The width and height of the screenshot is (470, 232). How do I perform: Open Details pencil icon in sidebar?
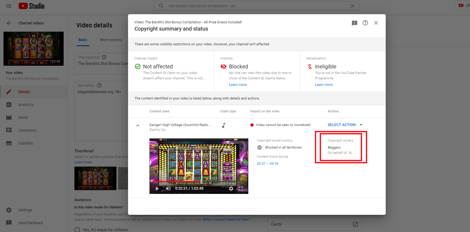[9, 92]
